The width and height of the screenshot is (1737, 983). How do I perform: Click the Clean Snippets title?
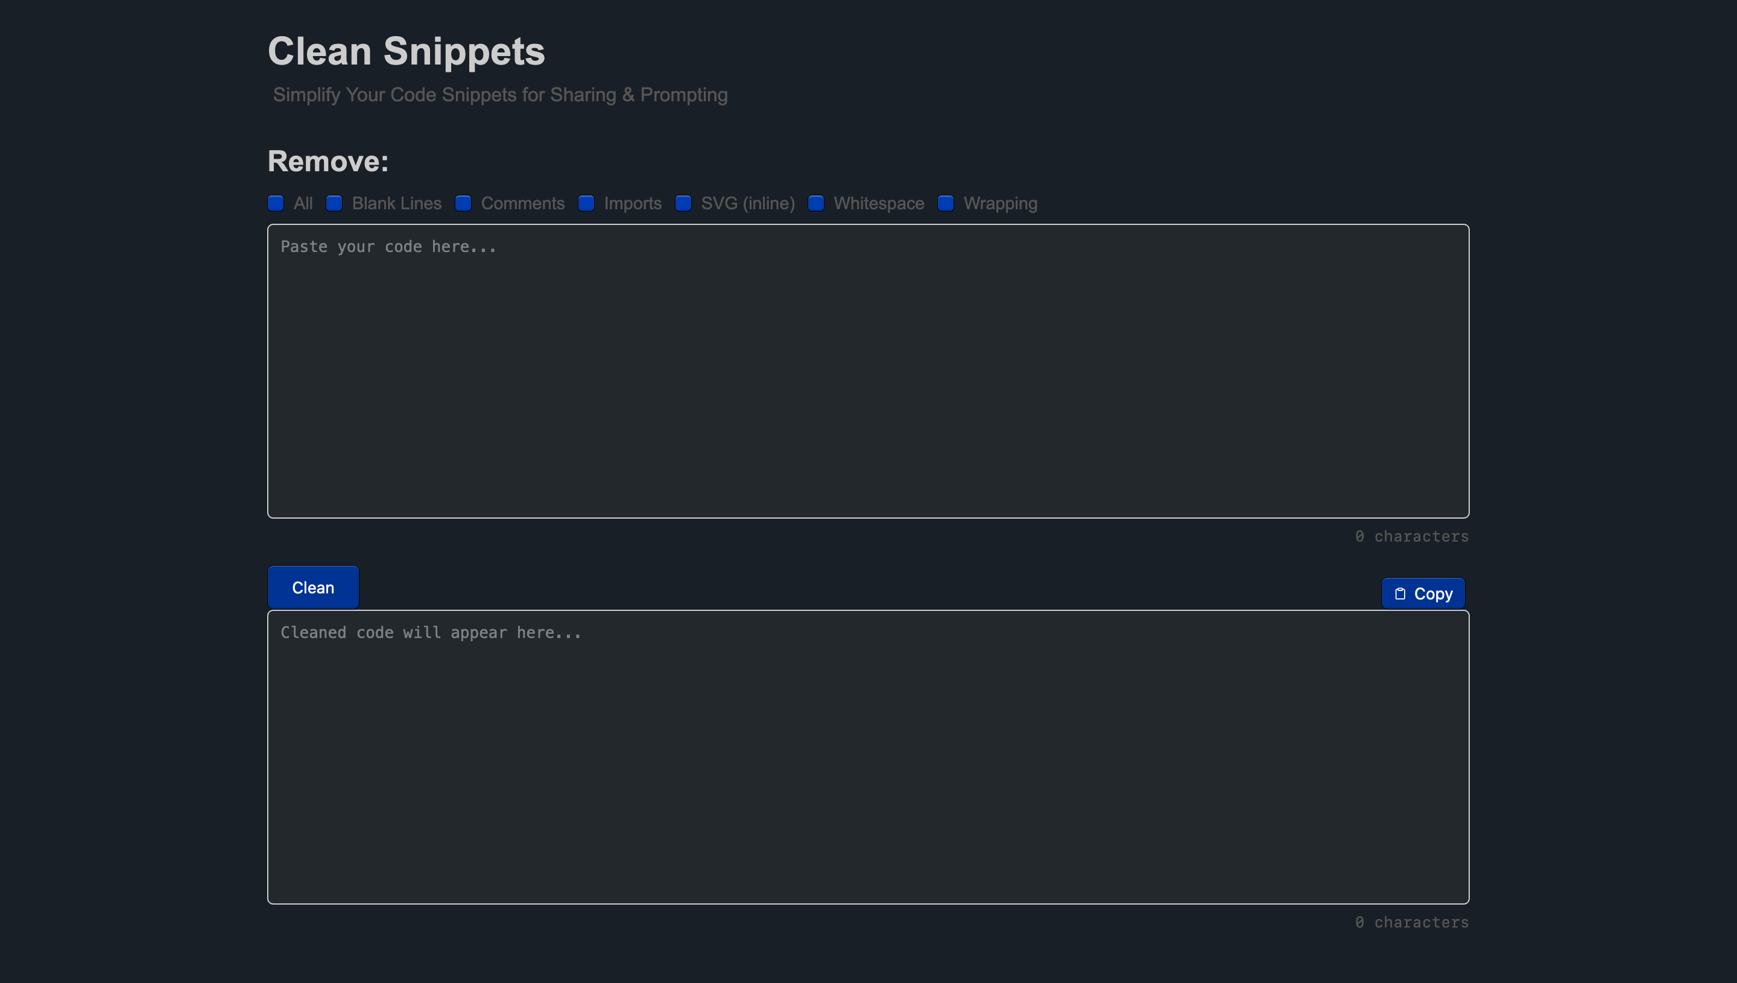click(407, 51)
